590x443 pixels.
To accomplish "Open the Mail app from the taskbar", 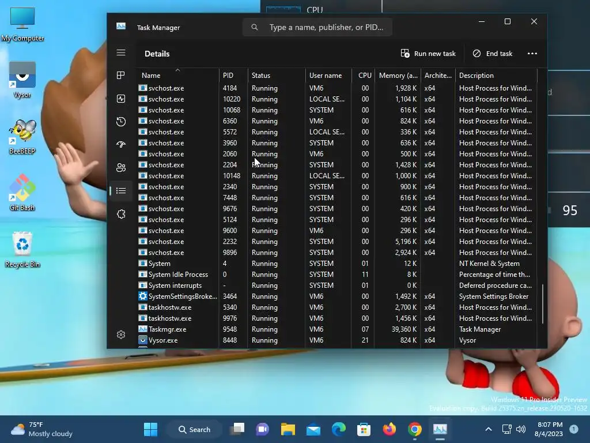I will pyautogui.click(x=313, y=429).
